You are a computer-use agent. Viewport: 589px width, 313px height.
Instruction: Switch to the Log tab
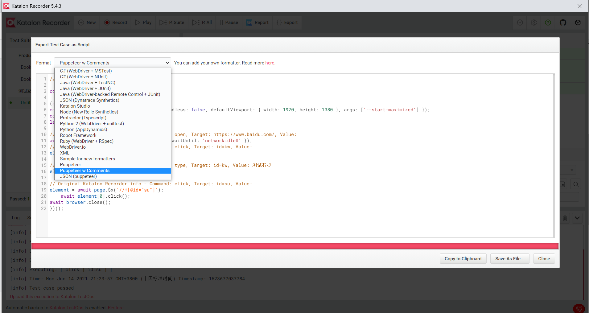[16, 218]
